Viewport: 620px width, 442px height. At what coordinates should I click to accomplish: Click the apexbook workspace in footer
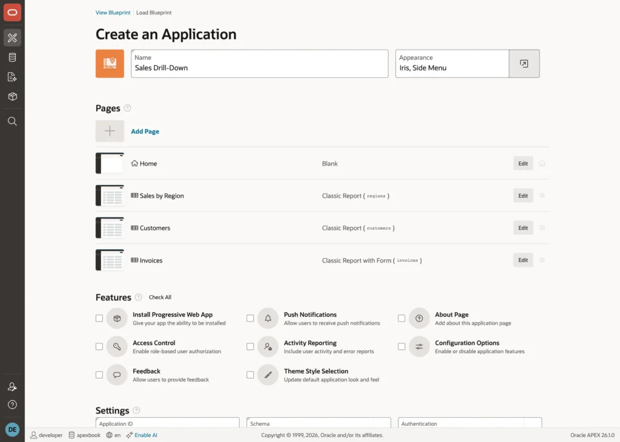click(x=85, y=435)
